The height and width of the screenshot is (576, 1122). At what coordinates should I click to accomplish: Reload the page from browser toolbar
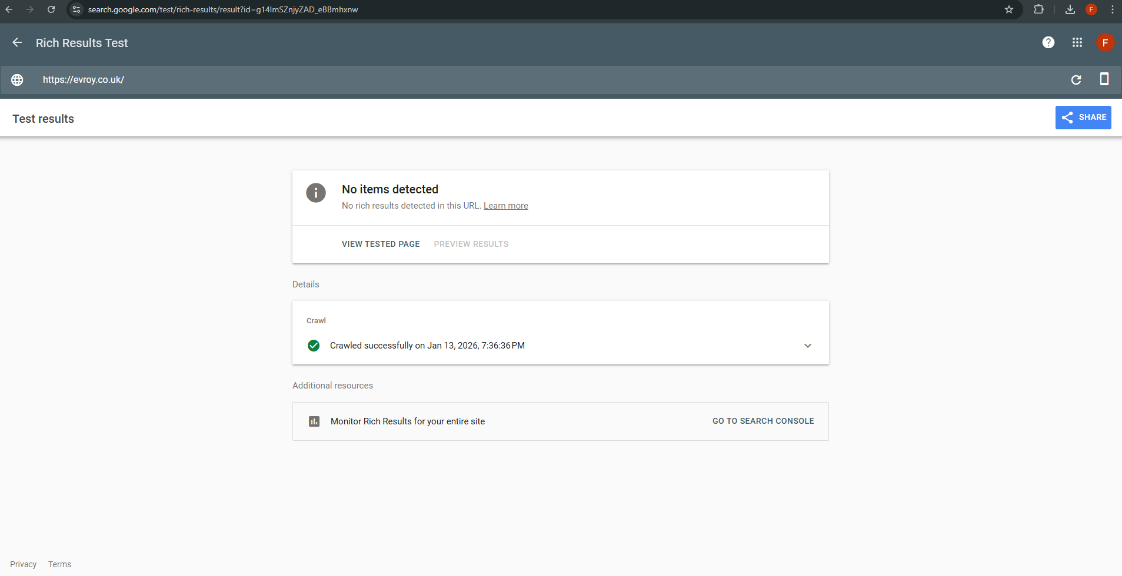51,9
